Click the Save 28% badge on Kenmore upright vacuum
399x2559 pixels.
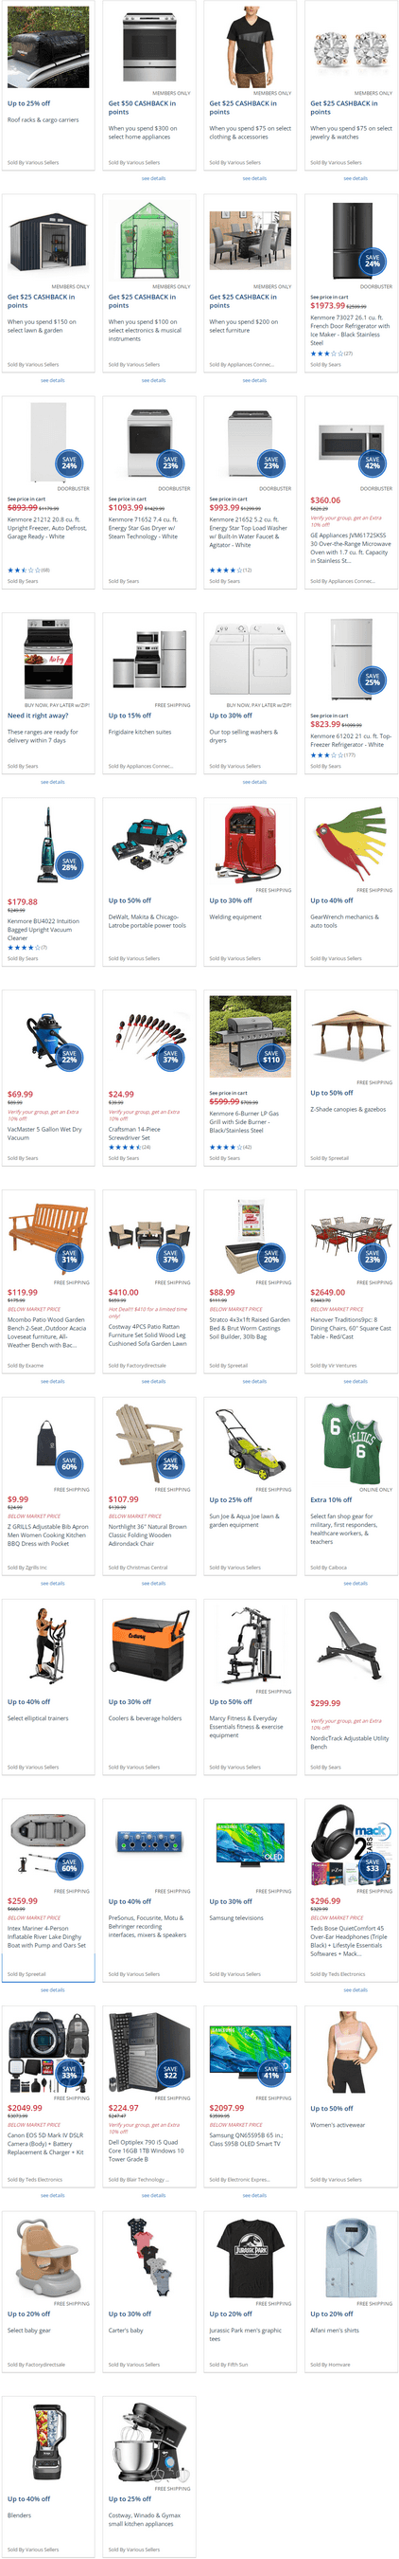click(69, 864)
